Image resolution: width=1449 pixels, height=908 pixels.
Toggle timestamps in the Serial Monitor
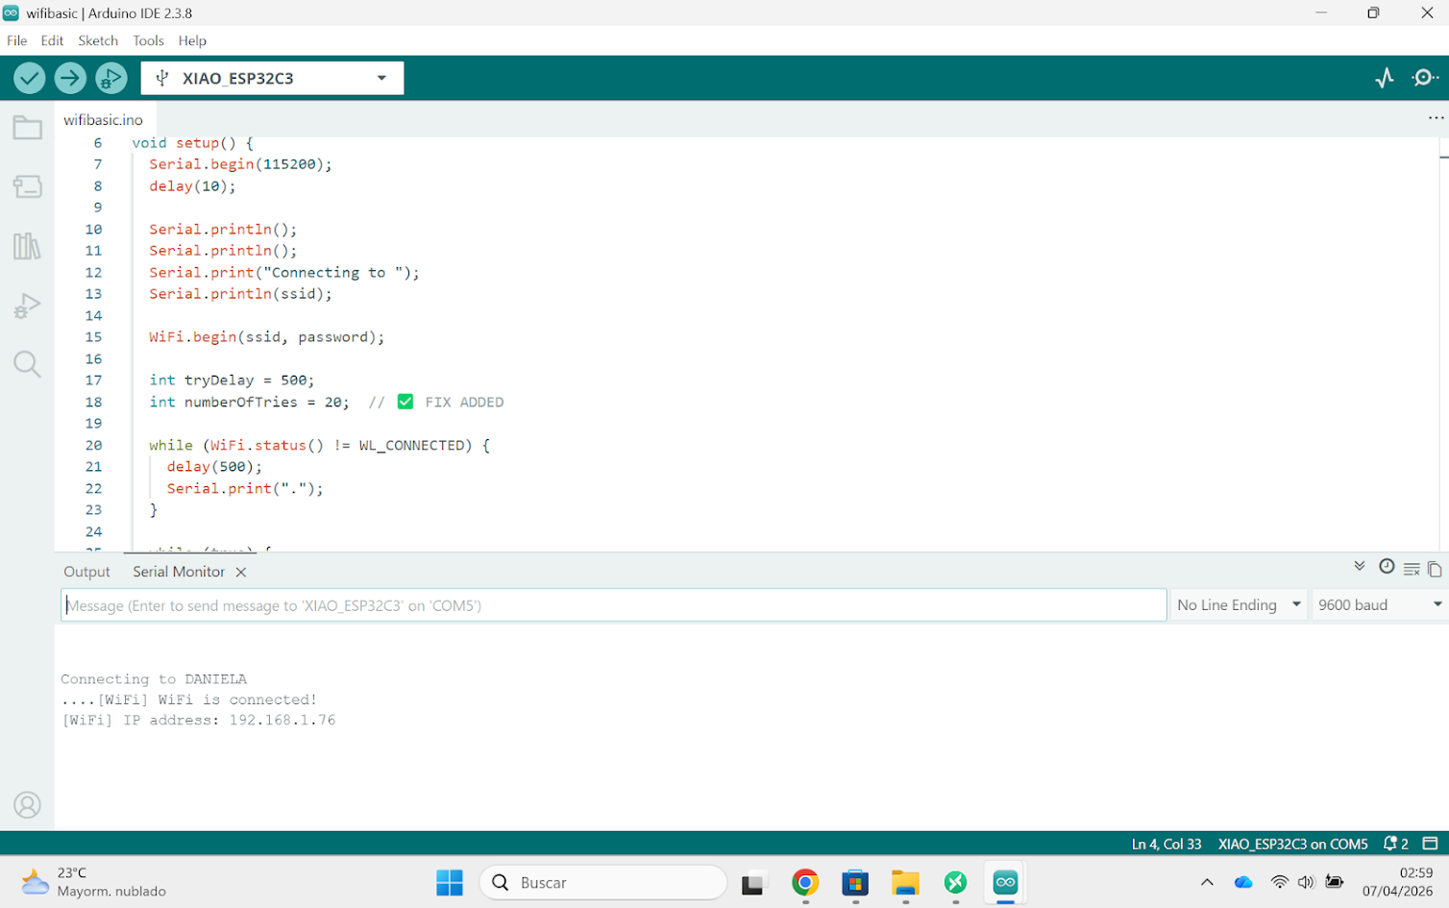coord(1387,567)
